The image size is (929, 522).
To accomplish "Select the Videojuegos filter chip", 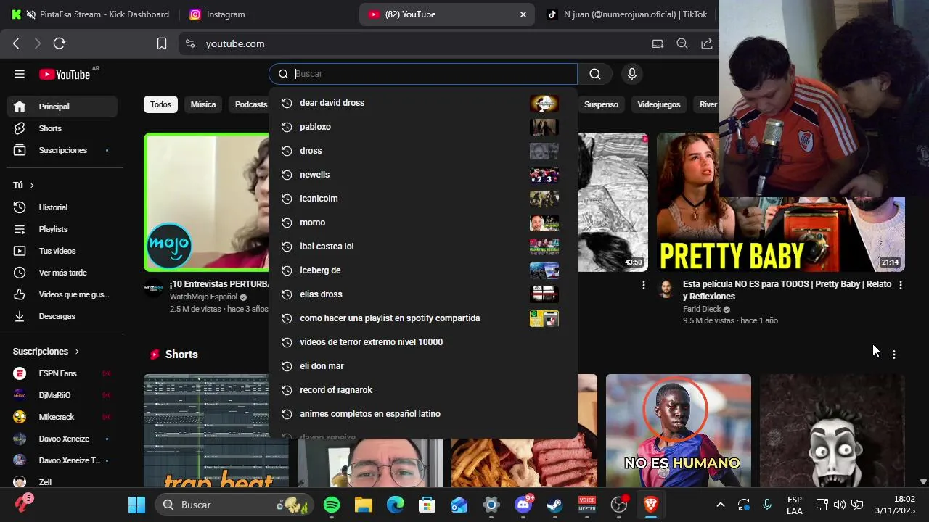I will pos(659,104).
